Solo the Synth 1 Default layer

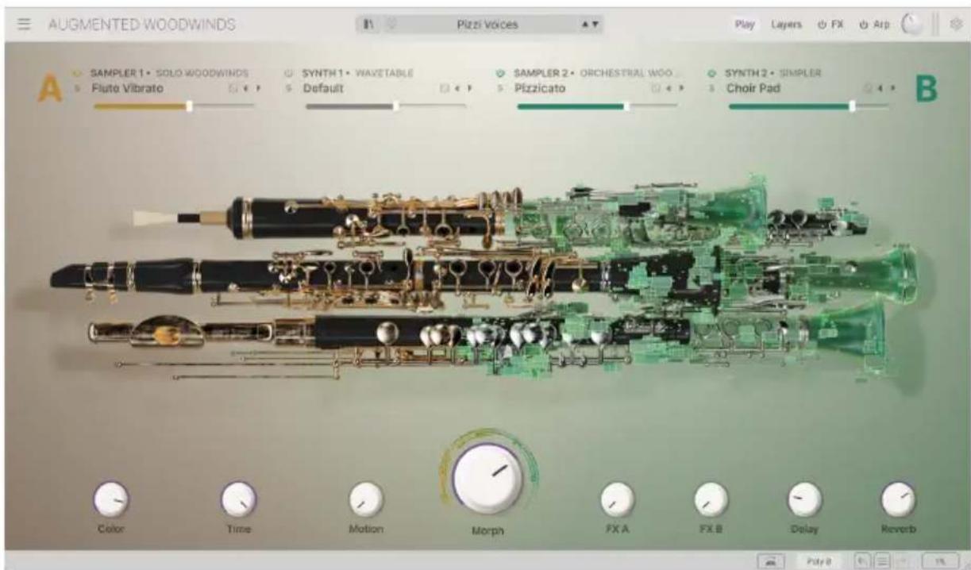[290, 88]
